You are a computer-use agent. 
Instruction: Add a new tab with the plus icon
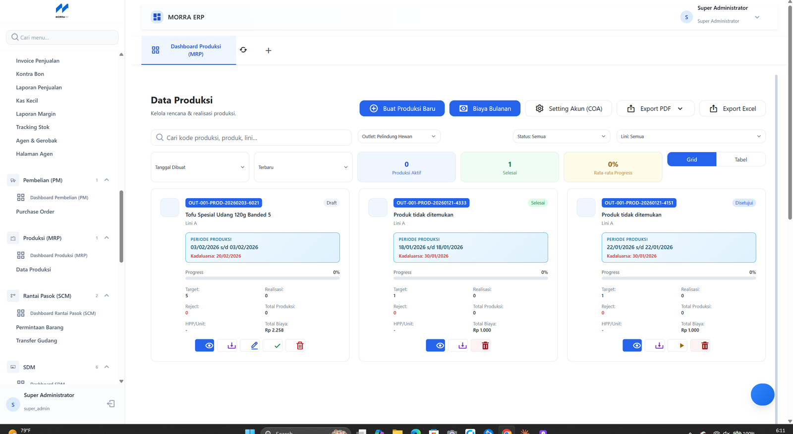coord(268,51)
